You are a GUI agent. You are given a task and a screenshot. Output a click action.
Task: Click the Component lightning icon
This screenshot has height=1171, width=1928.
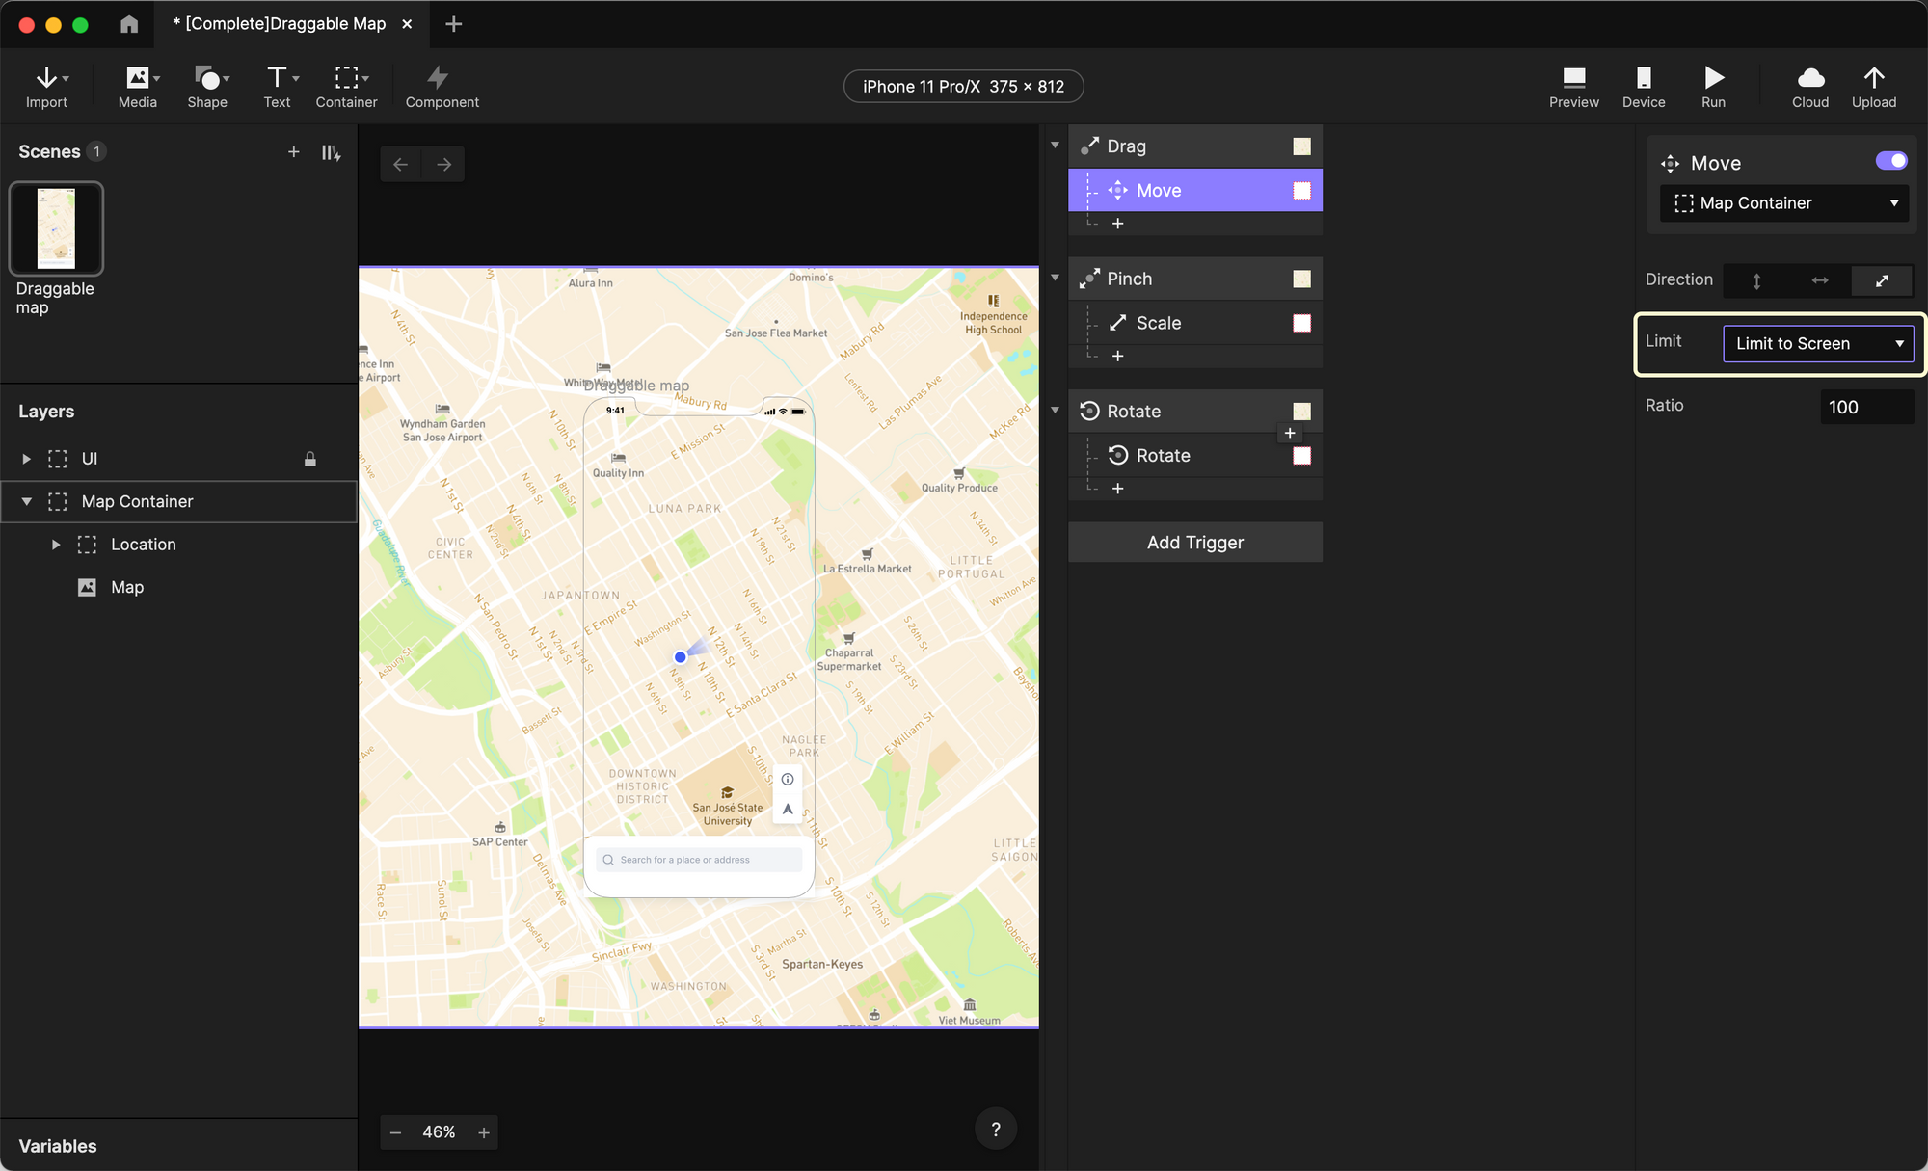pos(439,78)
